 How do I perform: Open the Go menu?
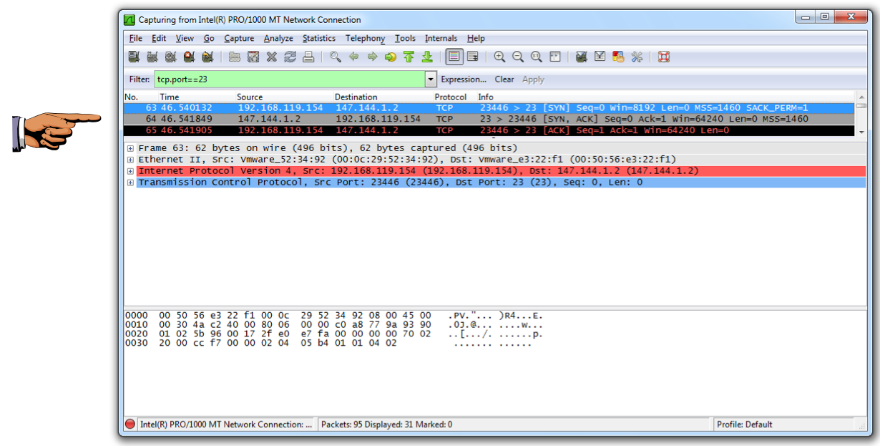209,39
